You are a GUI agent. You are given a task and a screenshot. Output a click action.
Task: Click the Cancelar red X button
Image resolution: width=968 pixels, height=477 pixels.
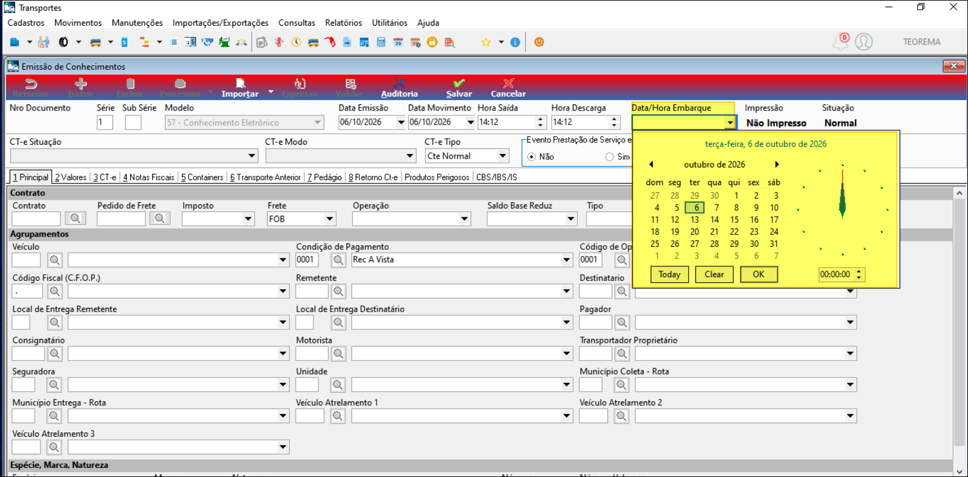[508, 88]
